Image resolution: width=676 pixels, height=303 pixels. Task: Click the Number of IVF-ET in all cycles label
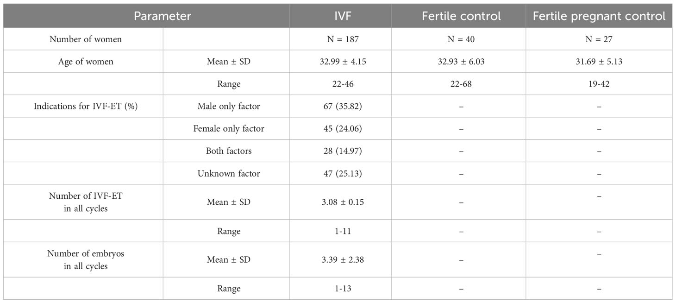pyautogui.click(x=86, y=202)
